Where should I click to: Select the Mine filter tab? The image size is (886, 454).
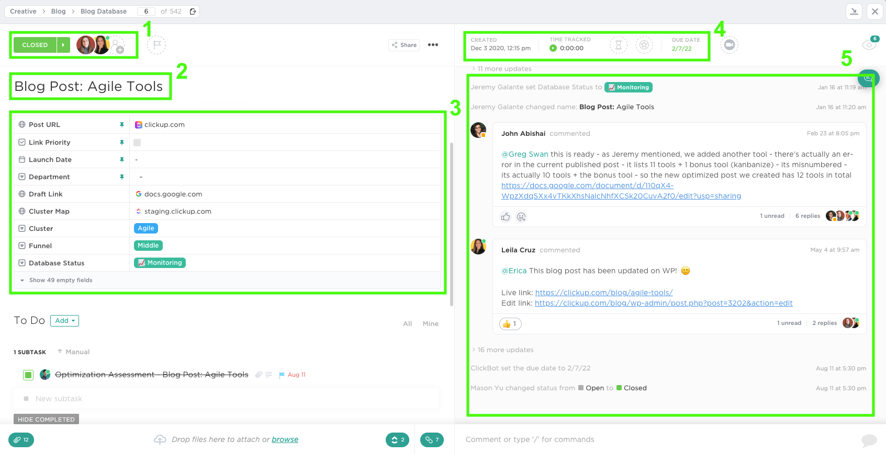431,324
